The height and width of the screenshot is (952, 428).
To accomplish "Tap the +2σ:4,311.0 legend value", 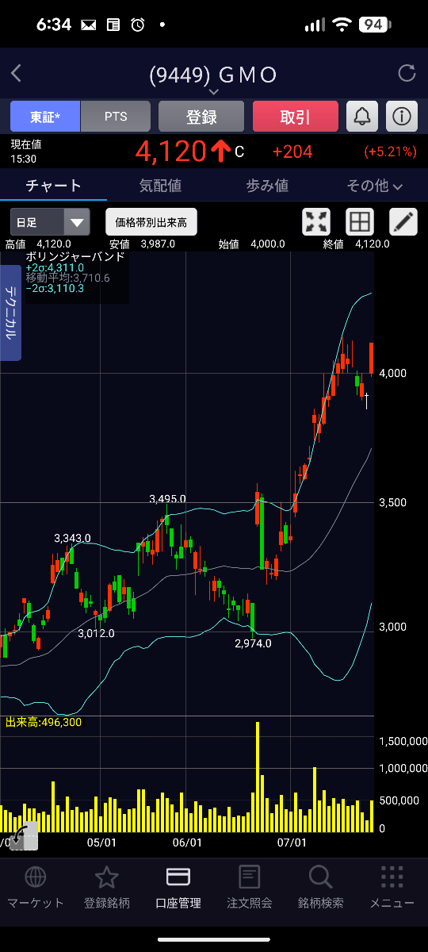I will (x=55, y=267).
